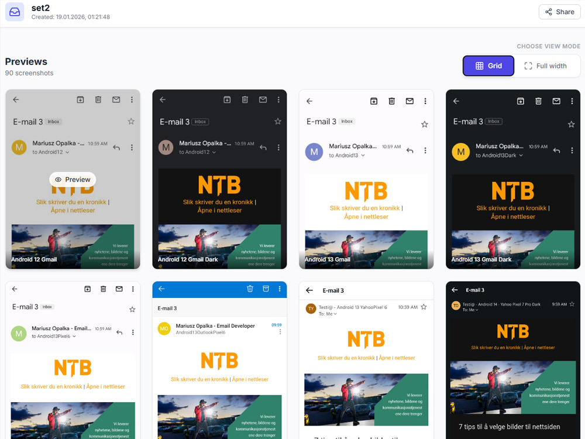Click archive icon in blue Outlook header
Viewport: 585px width, 439px height.
266,289
